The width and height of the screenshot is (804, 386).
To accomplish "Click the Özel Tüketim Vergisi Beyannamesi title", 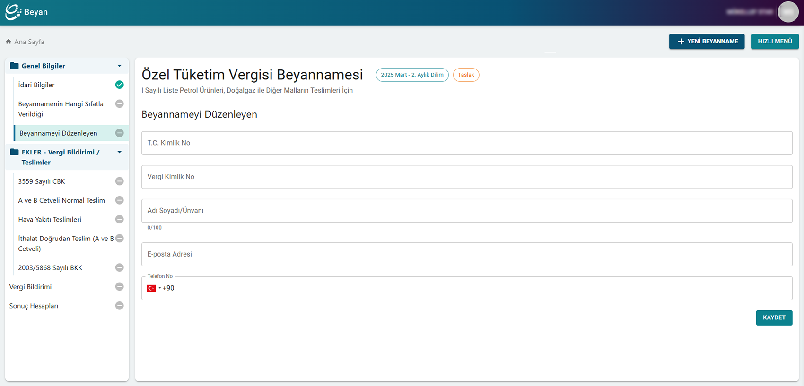I will (253, 75).
